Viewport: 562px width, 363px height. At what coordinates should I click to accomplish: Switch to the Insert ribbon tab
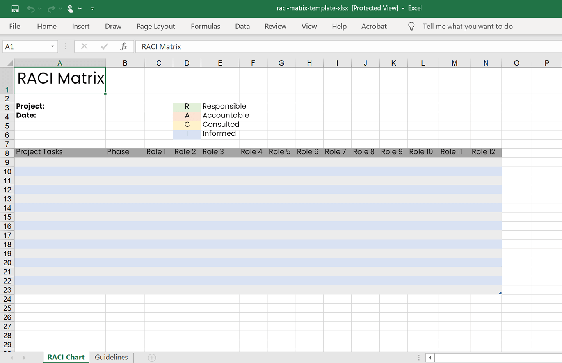click(x=81, y=26)
